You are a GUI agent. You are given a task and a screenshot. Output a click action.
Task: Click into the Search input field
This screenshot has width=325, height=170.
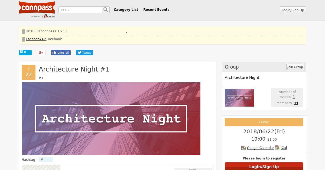(x=80, y=10)
